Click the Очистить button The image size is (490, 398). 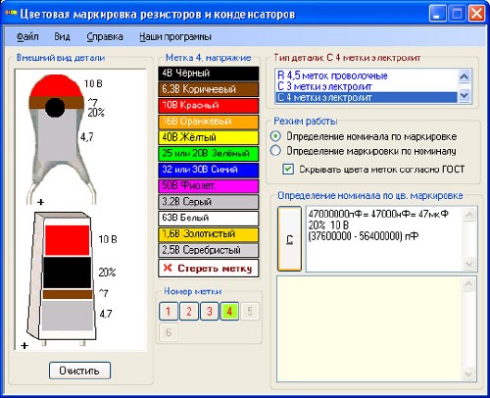pyautogui.click(x=79, y=371)
